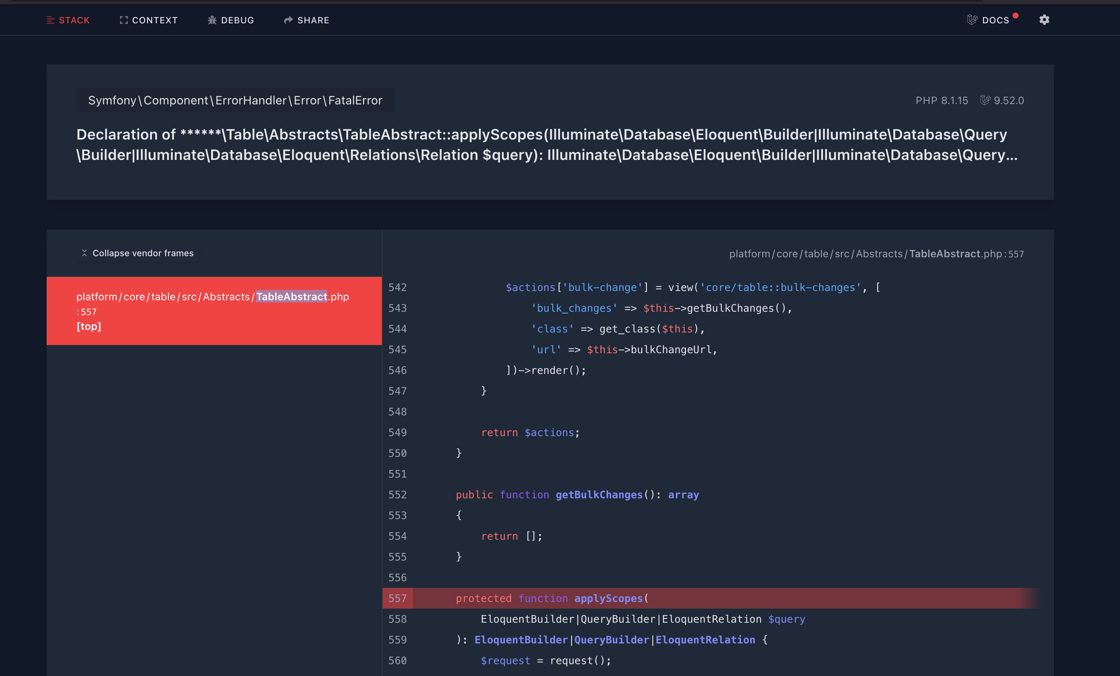The width and height of the screenshot is (1120, 676).
Task: Click the Context brackets icon
Action: [x=123, y=20]
